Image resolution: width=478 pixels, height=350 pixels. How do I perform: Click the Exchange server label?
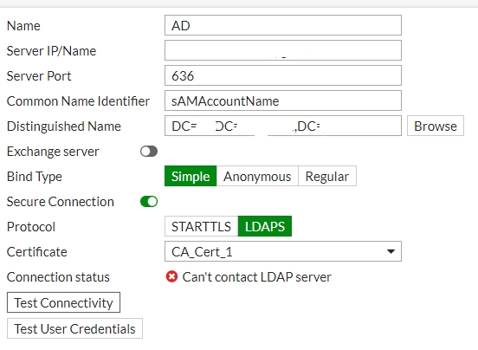[53, 152]
